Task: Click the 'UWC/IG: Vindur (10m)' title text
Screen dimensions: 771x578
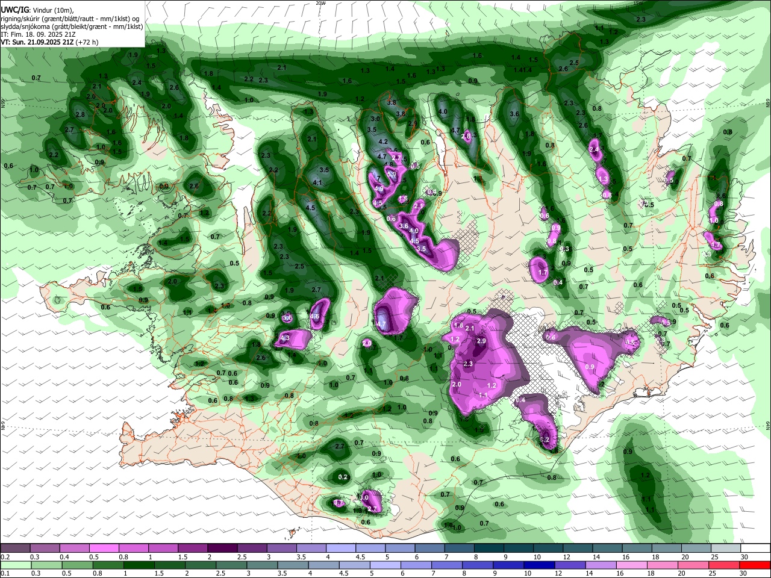Action: point(36,10)
